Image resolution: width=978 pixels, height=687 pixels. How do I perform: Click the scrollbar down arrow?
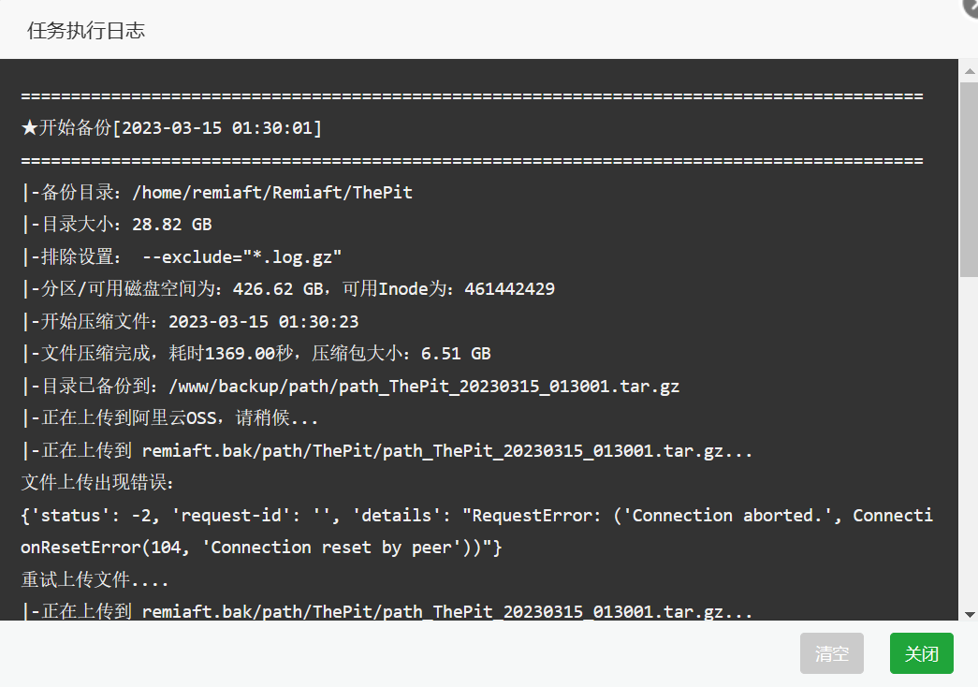970,615
